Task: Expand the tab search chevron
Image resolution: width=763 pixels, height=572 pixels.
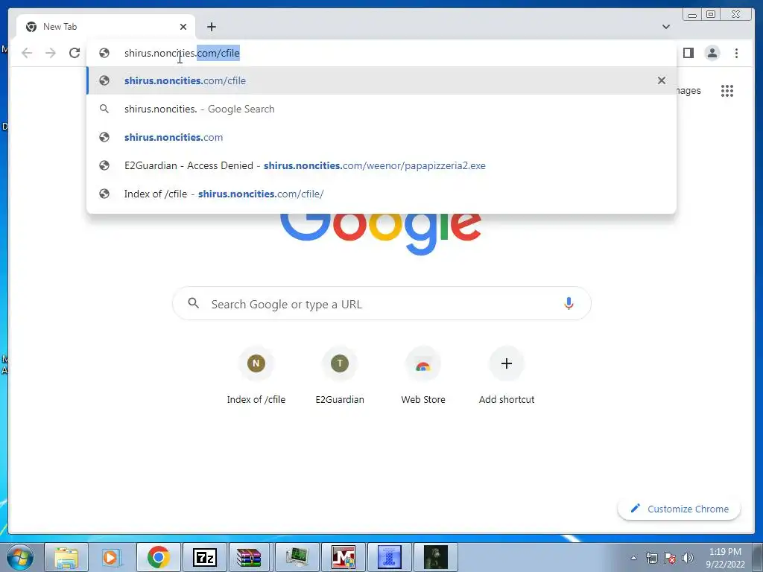Action: 665,27
